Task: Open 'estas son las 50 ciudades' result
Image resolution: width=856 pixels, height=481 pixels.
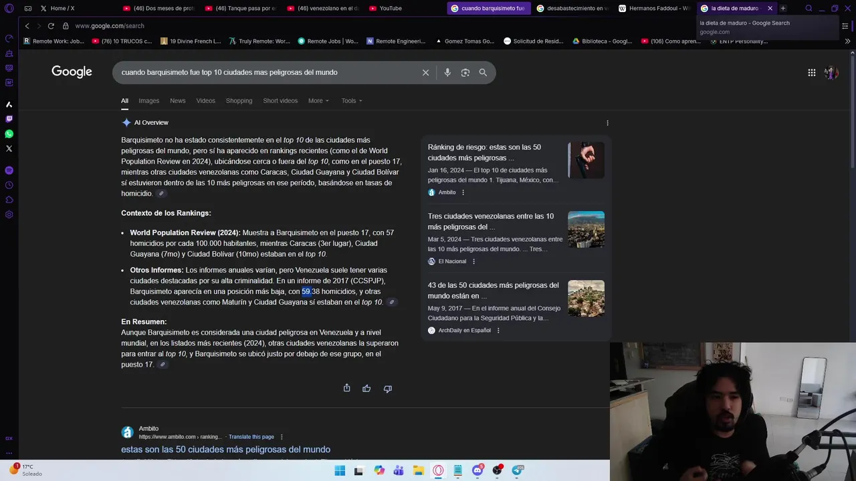Action: point(225,450)
